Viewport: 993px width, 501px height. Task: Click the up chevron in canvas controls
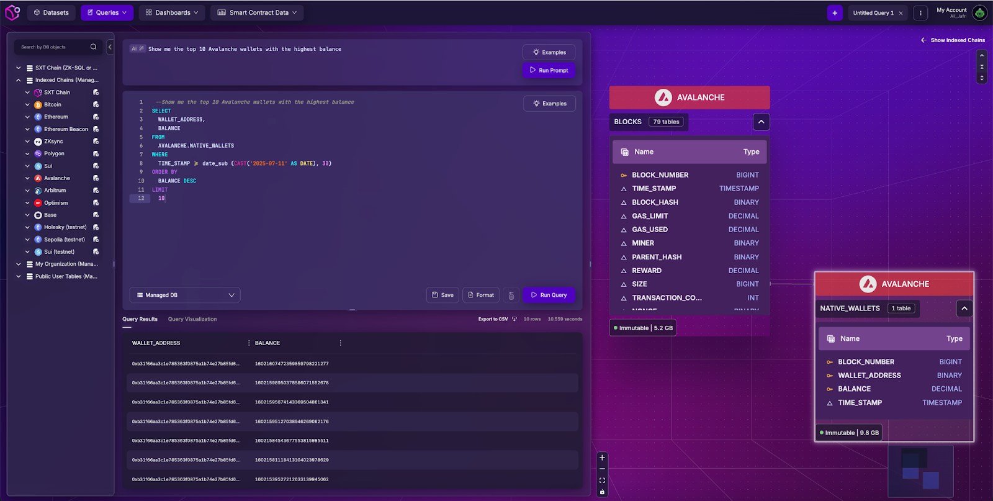[982, 55]
